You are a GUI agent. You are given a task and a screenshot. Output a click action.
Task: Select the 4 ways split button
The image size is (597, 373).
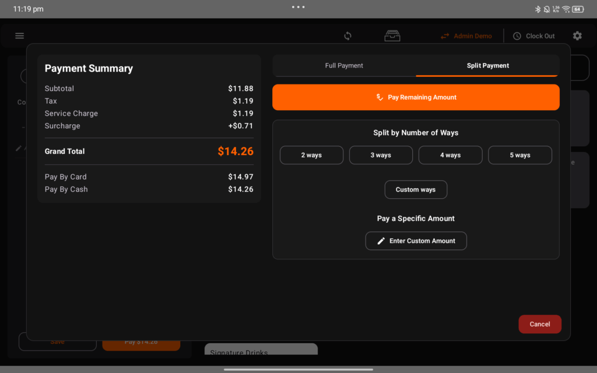click(450, 155)
